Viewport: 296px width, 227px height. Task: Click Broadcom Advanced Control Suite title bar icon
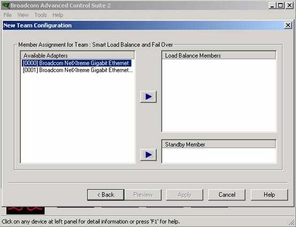pos(6,5)
